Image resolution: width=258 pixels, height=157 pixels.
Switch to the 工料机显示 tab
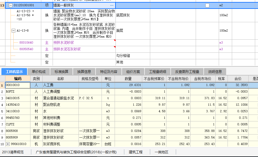pos(14,72)
